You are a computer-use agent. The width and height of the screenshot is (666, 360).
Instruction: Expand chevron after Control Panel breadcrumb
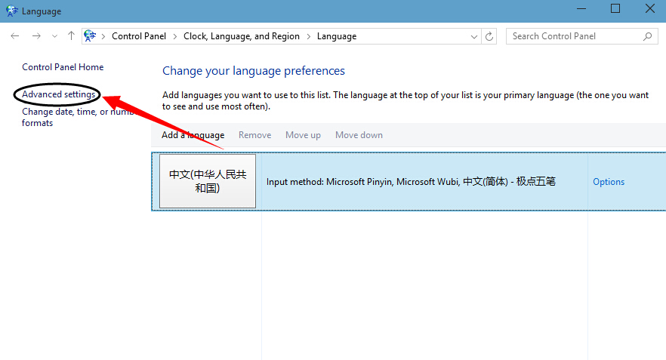point(174,36)
